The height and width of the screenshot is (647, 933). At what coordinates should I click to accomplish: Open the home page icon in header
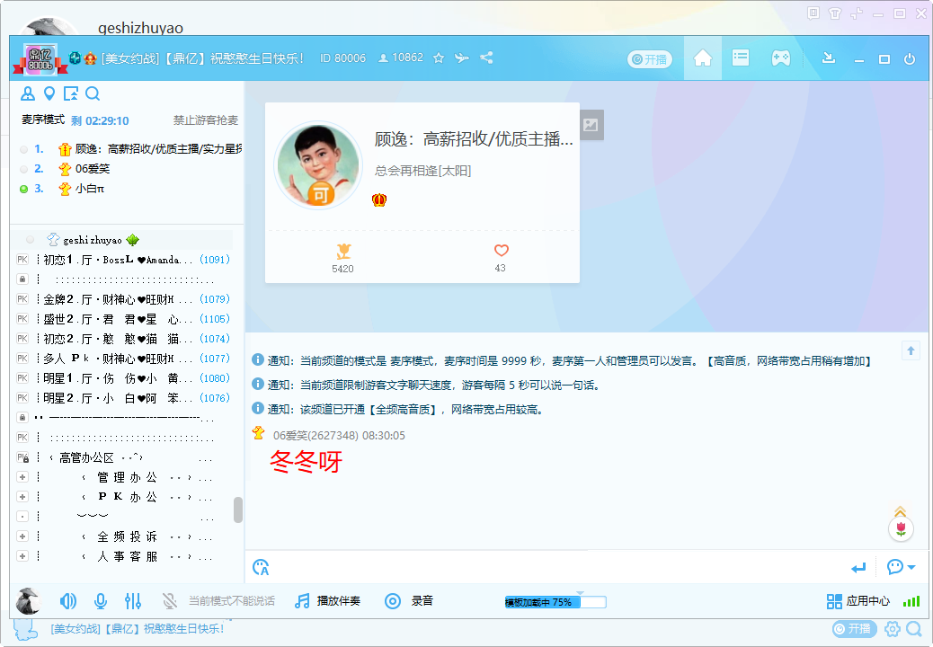coord(703,58)
